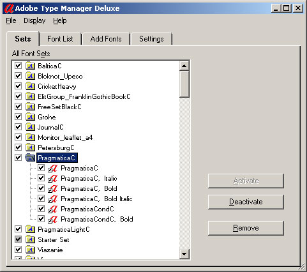
Task: Select the Sets tab
Action: pyautogui.click(x=23, y=39)
